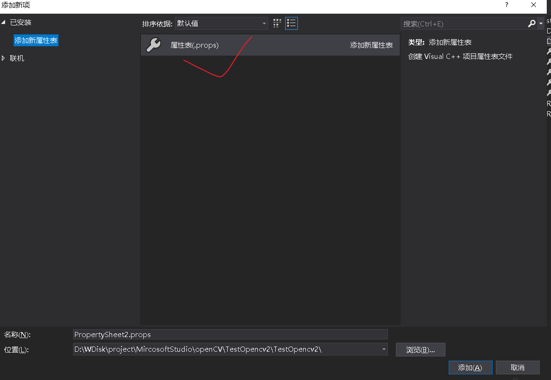This screenshot has height=380, width=551.
Task: Click the 已安装 label in the tree
Action: pos(21,22)
